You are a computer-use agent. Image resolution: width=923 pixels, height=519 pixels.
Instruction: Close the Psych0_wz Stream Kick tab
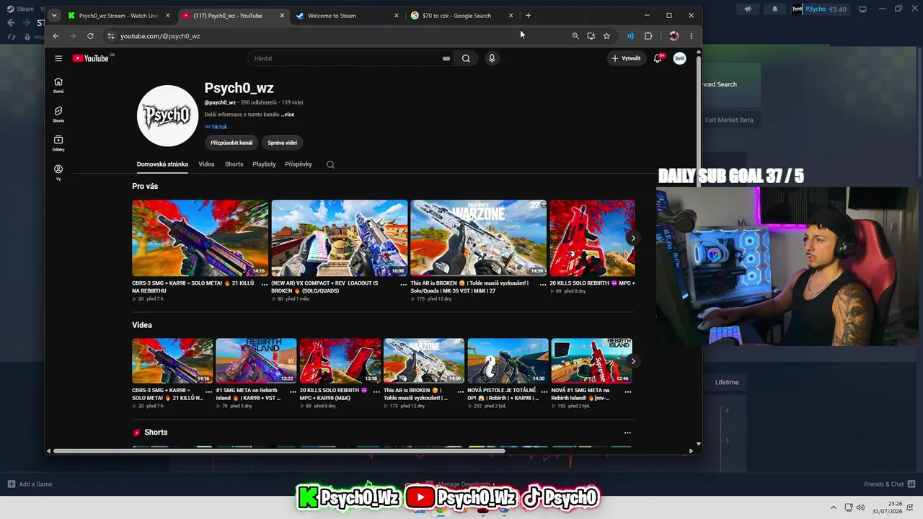coord(167,15)
